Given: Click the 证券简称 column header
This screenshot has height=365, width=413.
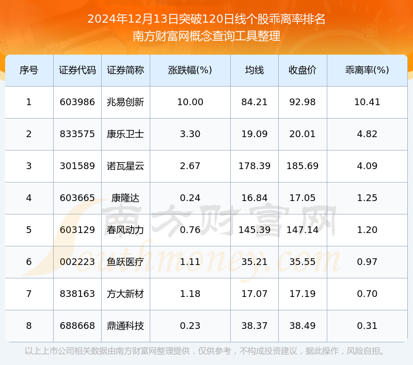Looking at the screenshot, I should tap(125, 70).
